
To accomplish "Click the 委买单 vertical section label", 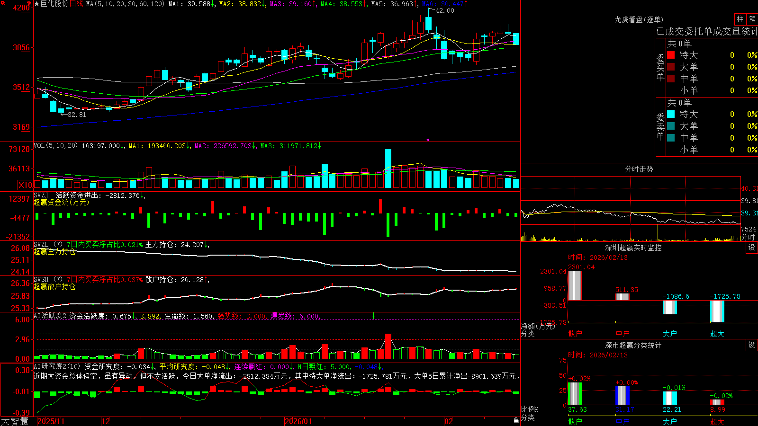I will pyautogui.click(x=660, y=67).
